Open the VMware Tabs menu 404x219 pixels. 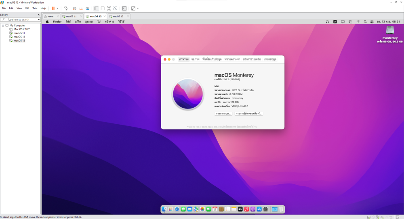(35, 8)
